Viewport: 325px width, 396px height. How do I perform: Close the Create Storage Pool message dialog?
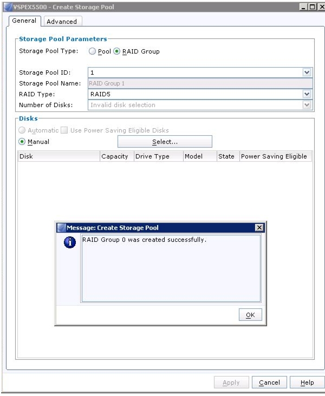pyautogui.click(x=259, y=228)
